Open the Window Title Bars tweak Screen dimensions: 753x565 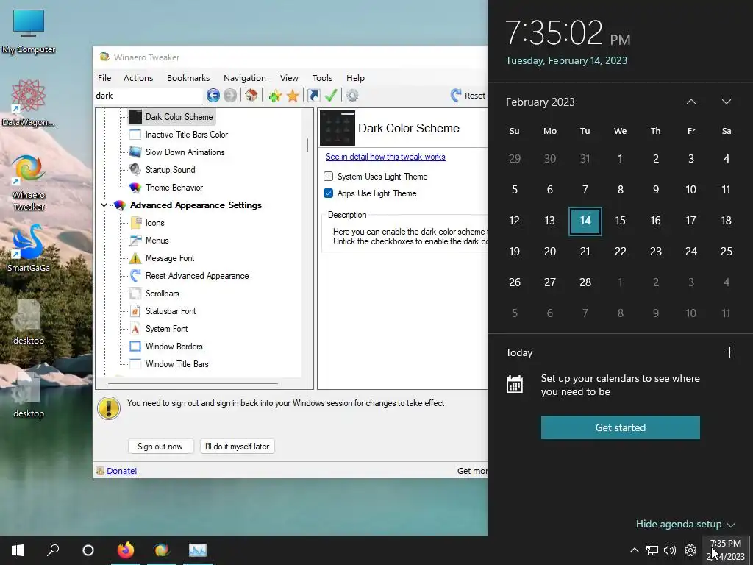[x=170, y=364]
